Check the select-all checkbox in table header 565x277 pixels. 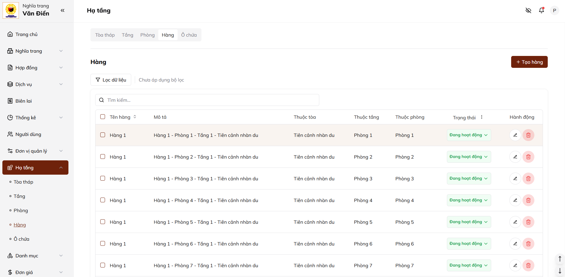103,117
